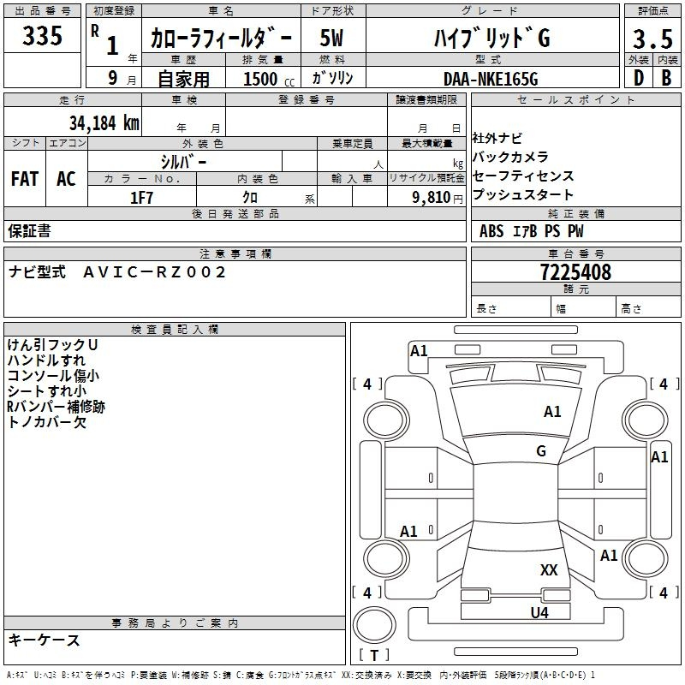685x685 pixels.
Task: Click the door type 5W
Action: point(331,38)
